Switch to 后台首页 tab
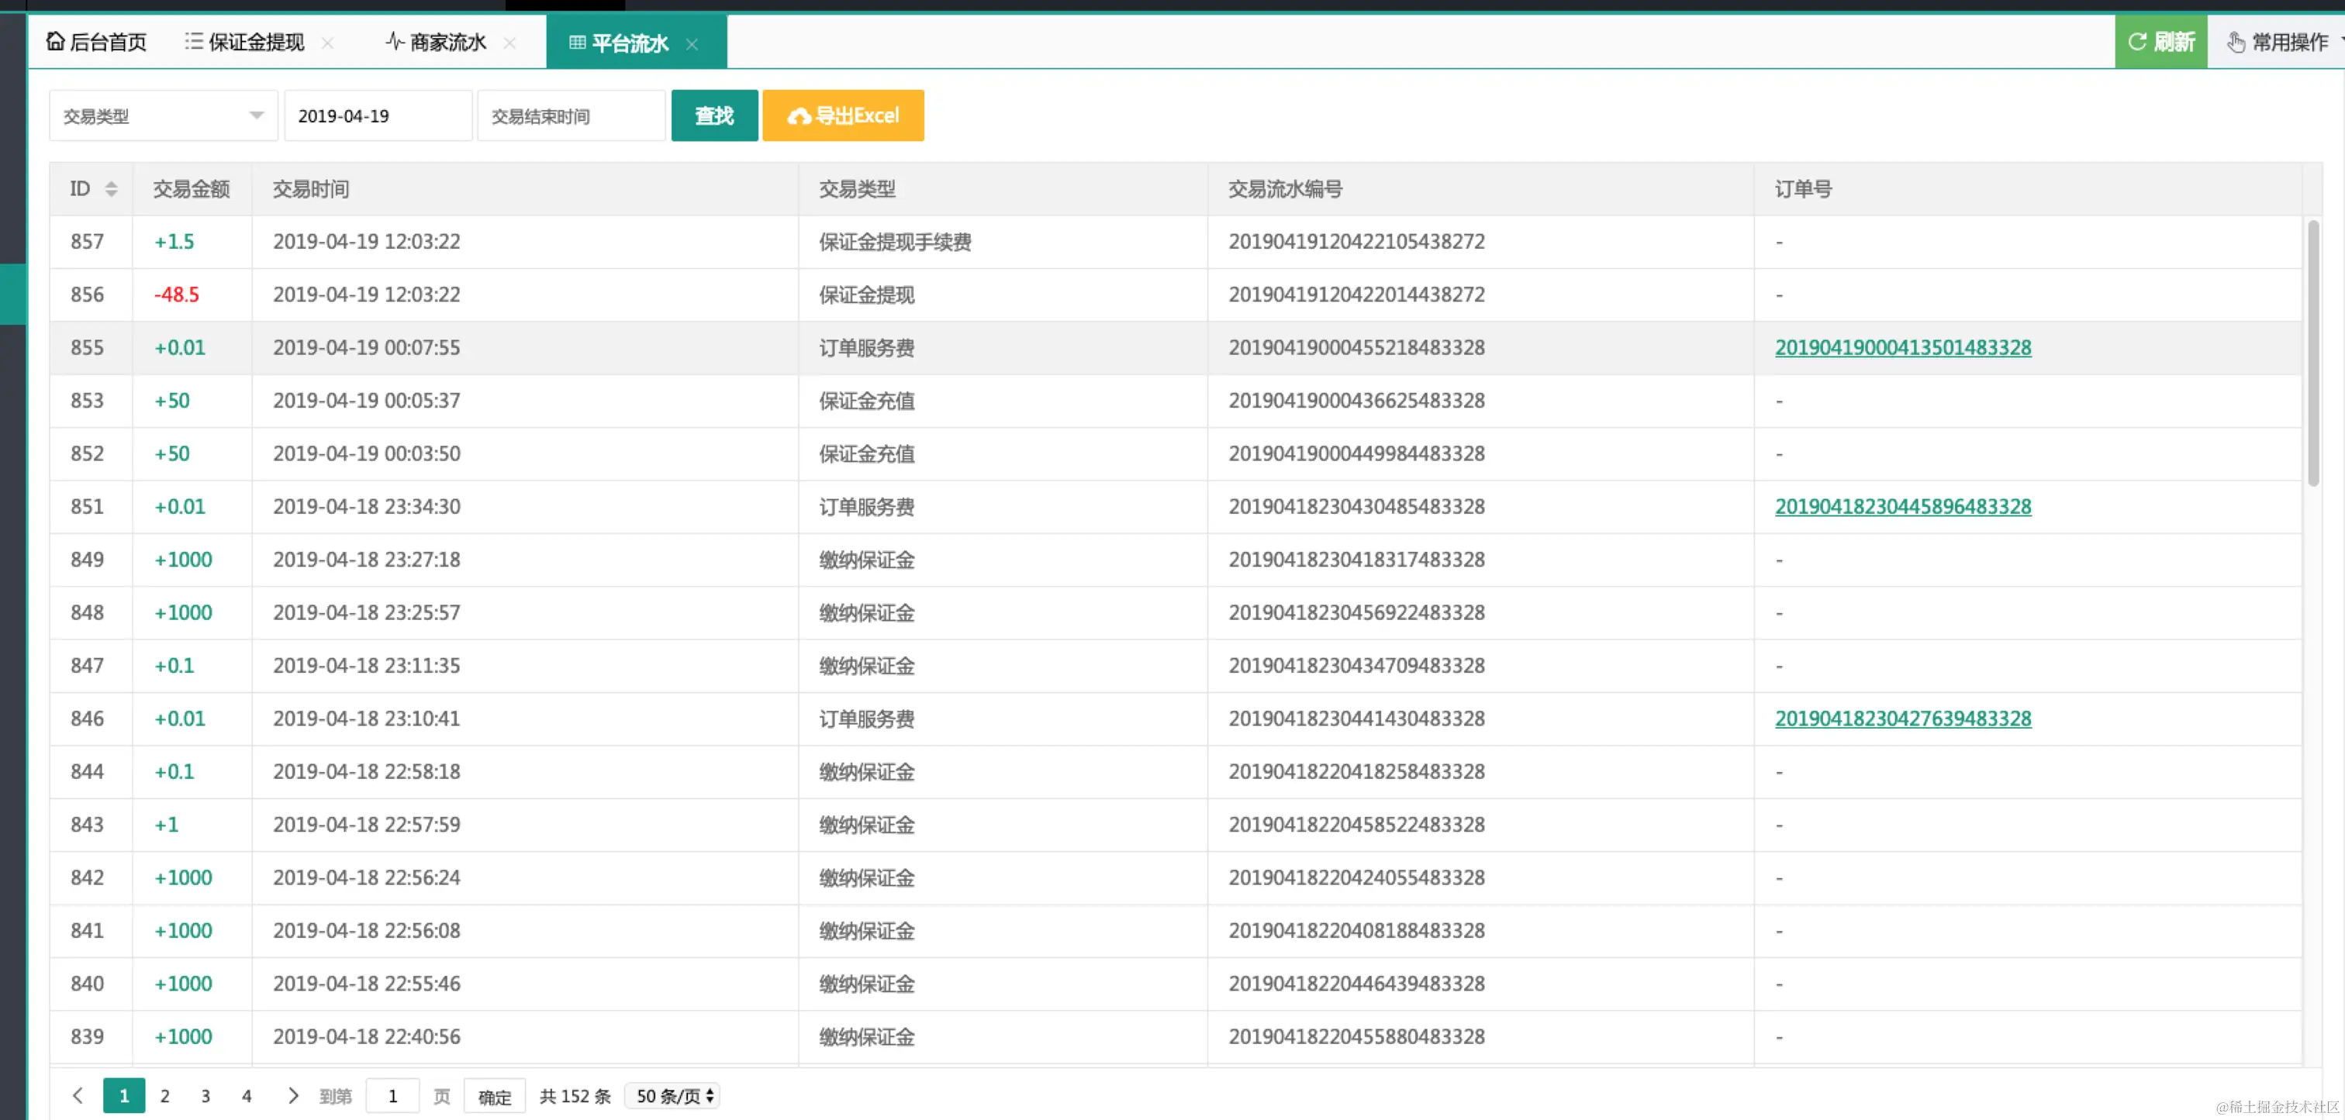 pyautogui.click(x=96, y=42)
